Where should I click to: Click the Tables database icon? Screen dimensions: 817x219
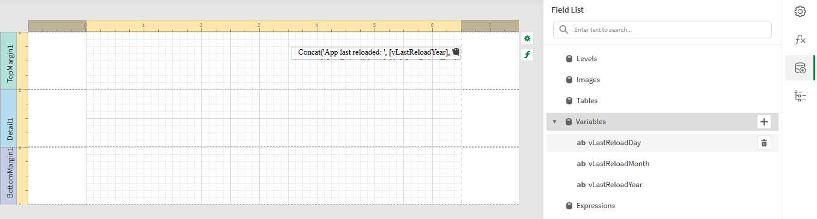coord(569,101)
